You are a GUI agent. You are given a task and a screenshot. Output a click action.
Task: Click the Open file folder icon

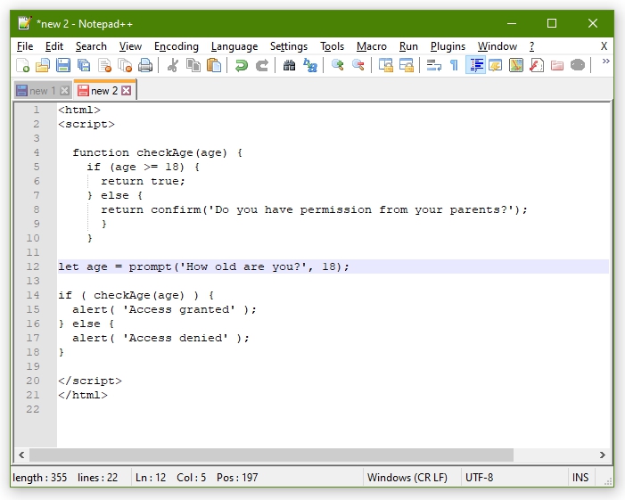tap(43, 65)
